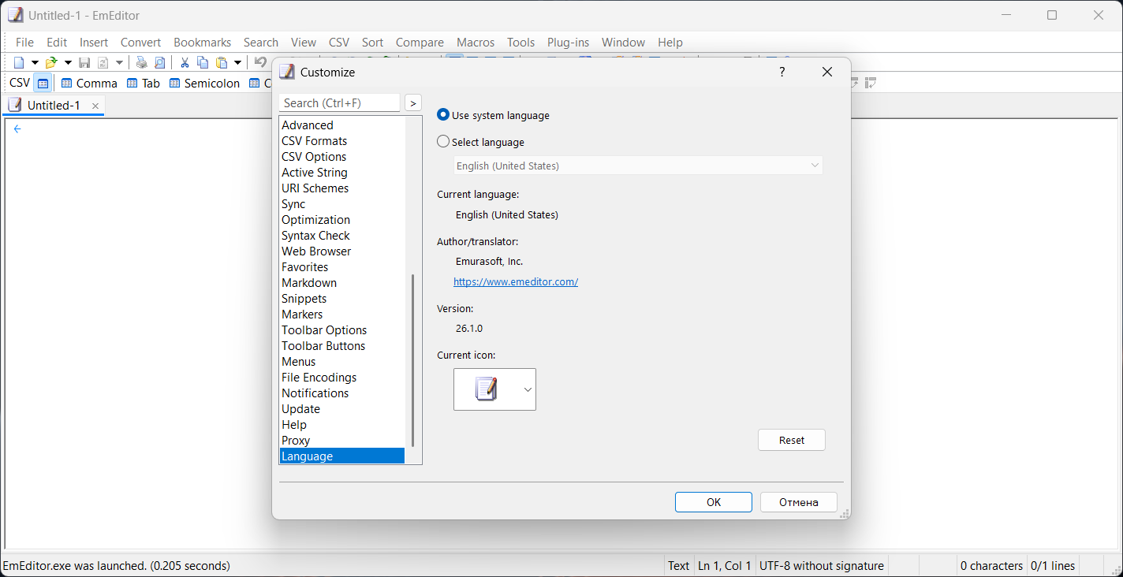Viewport: 1123px width, 577px height.
Task: Select Active String category
Action: point(342,173)
